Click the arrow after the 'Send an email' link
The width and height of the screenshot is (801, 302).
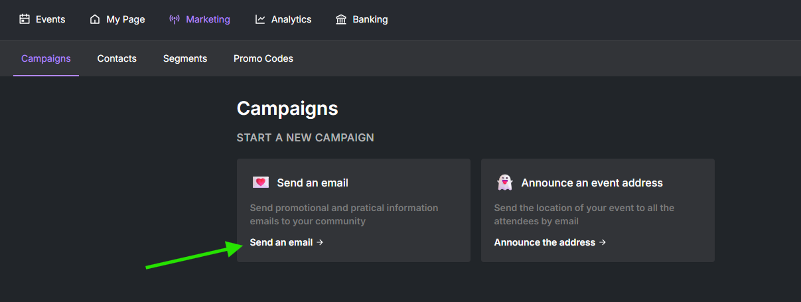[320, 242]
